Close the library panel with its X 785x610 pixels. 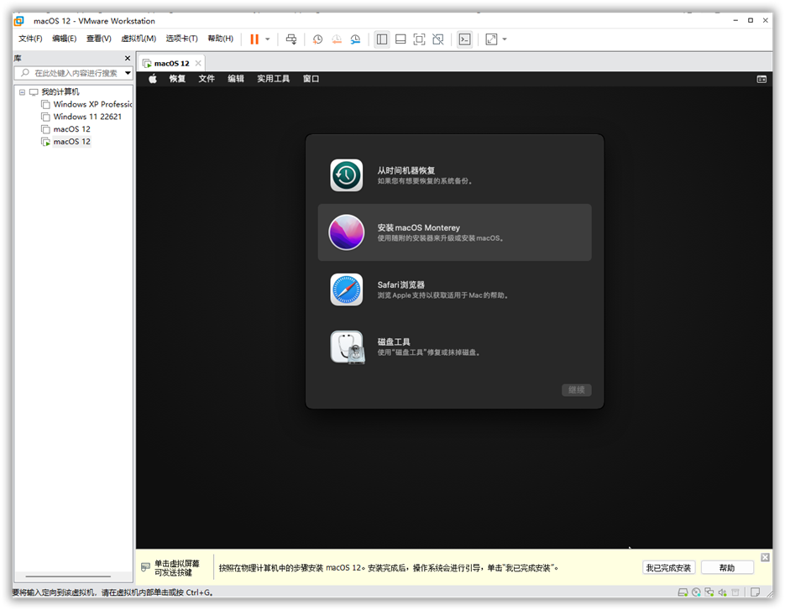pos(127,58)
